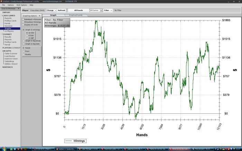Open the IMPORT section

coord(6,12)
